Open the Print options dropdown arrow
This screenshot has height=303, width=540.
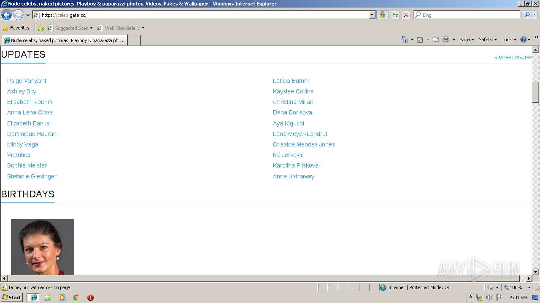pyautogui.click(x=454, y=40)
